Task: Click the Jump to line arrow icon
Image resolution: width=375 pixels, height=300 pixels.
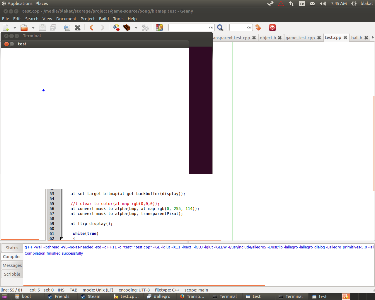Action: [258, 28]
